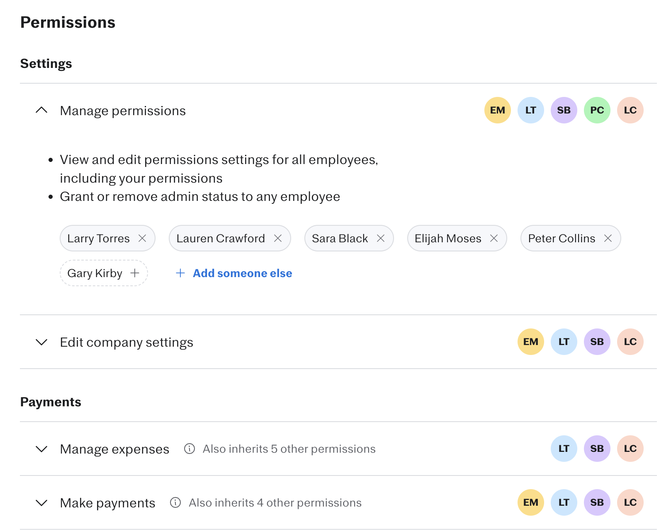Screen dimensions: 671x531
Task: Click green PC avatar in Manage permissions
Action: (597, 110)
